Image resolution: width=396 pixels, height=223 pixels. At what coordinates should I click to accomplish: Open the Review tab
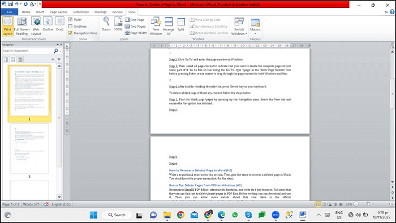pyautogui.click(x=117, y=12)
